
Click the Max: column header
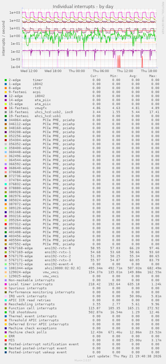tap(153, 76)
